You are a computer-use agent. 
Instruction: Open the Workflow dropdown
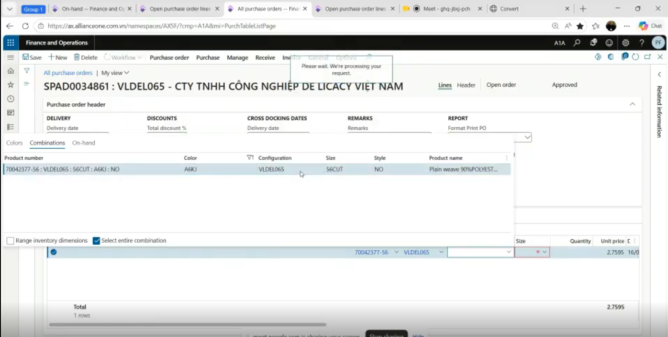click(123, 57)
